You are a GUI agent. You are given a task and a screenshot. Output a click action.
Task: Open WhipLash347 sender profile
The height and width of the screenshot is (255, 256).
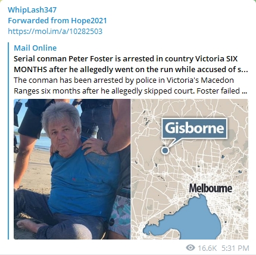(x=32, y=10)
